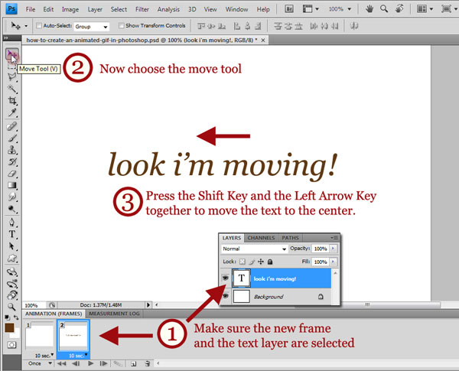Select the Background layer
Screen dimensions: 459x371
point(283,296)
